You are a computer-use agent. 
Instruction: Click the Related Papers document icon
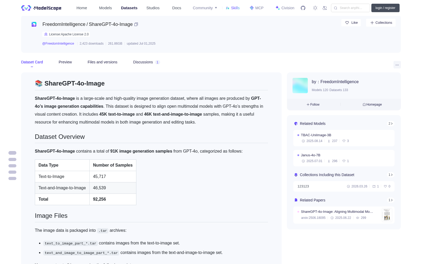(x=296, y=200)
